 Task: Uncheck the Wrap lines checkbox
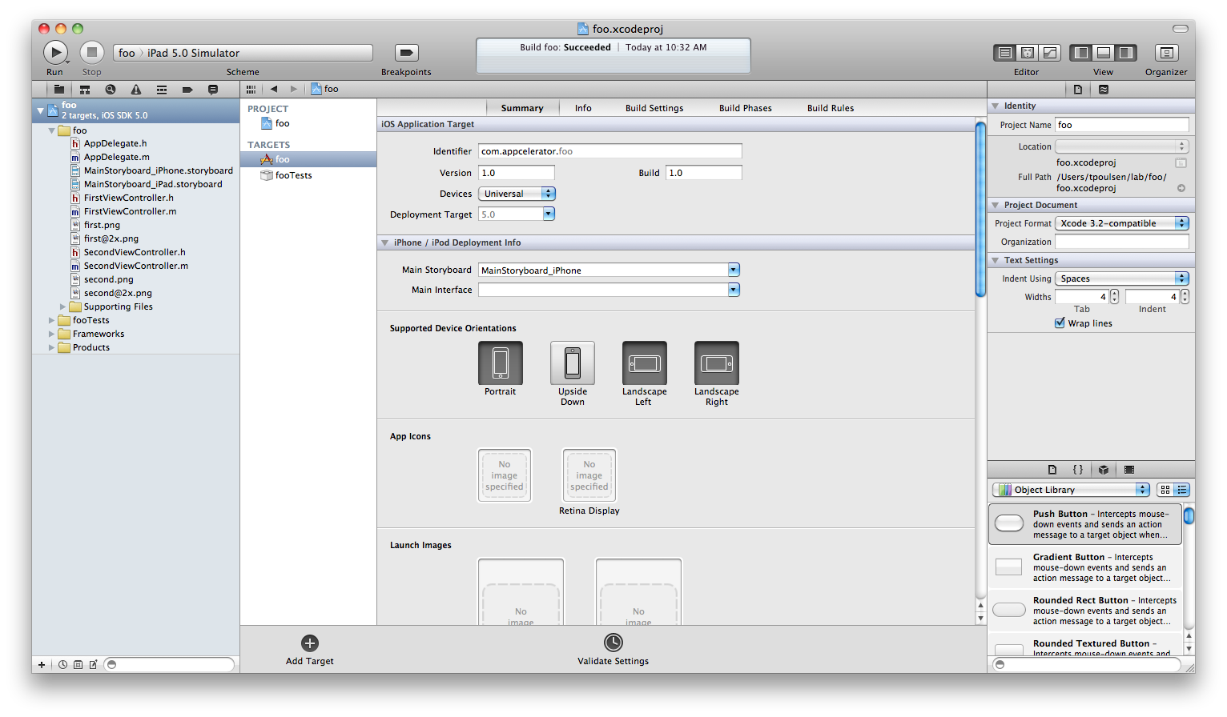click(1060, 323)
